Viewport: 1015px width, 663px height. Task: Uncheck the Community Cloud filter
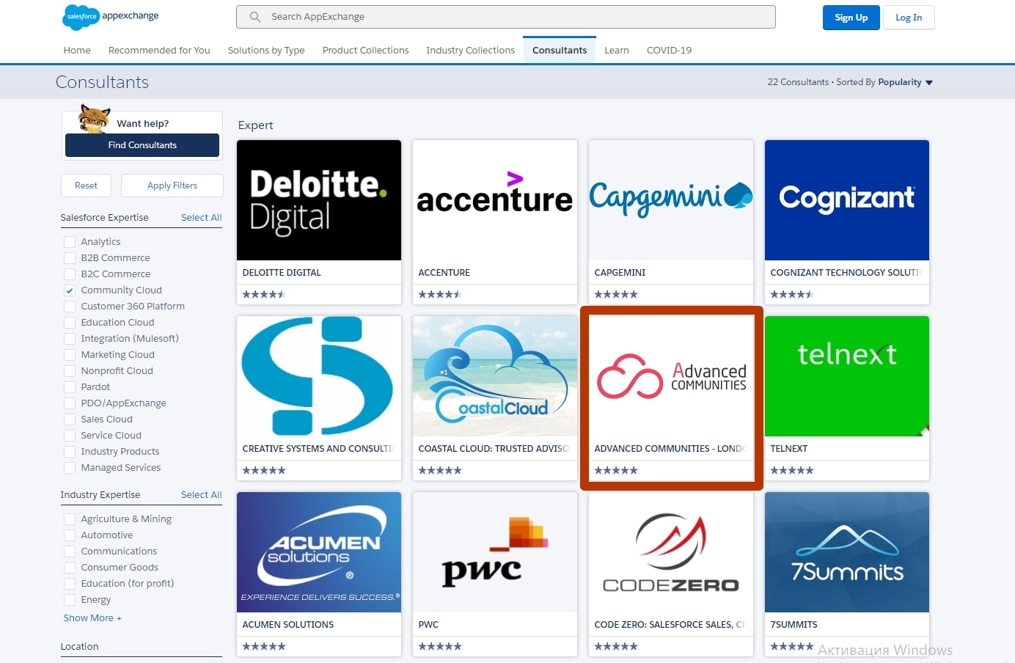[x=70, y=290]
